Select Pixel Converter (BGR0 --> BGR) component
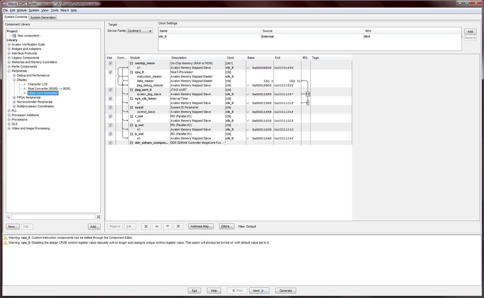Image resolution: width=484 pixels, height=298 pixels. coord(49,89)
